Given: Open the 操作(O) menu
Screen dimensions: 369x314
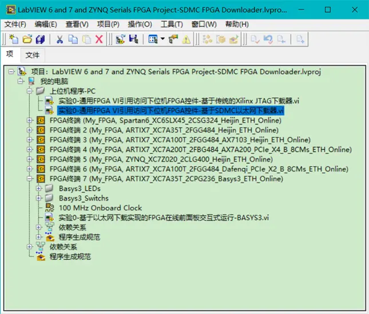Looking at the screenshot, I should click(x=140, y=24).
